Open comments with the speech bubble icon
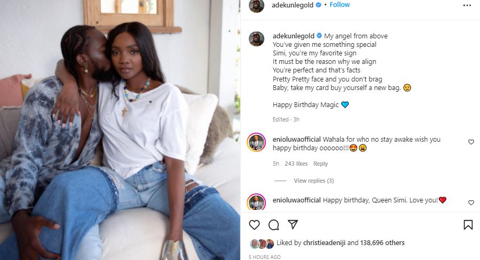480x260 pixels. click(273, 225)
